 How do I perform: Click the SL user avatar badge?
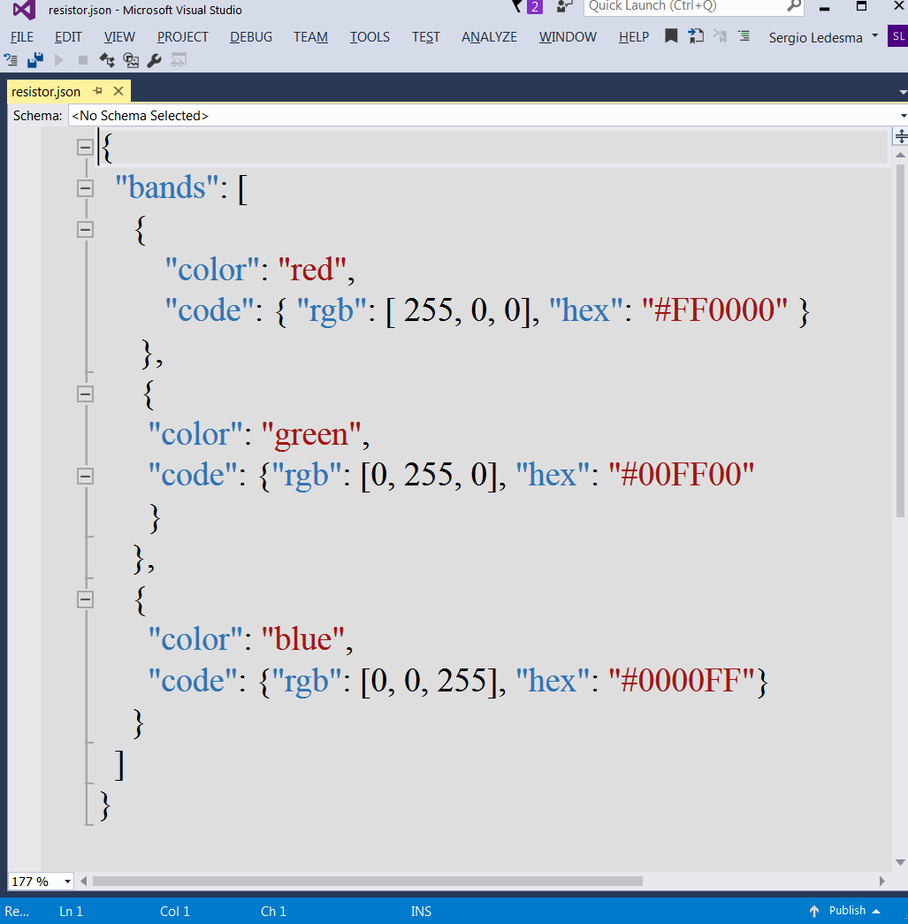[898, 36]
